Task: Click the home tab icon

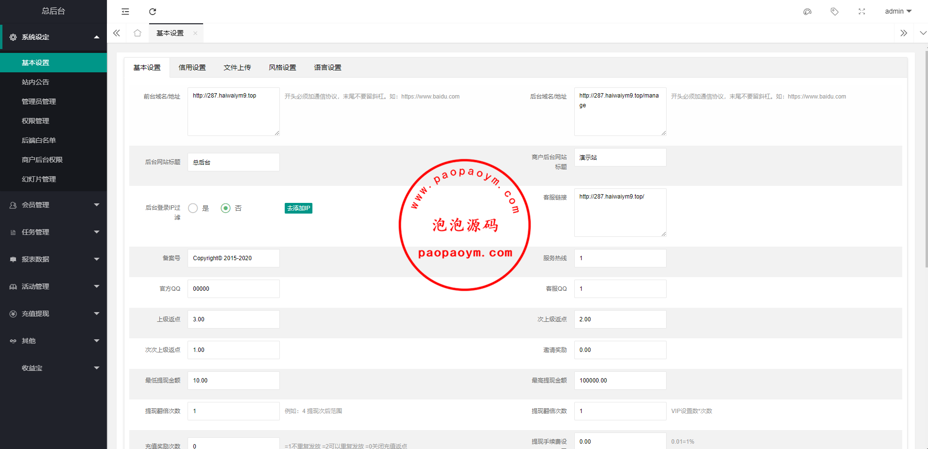Action: 137,33
